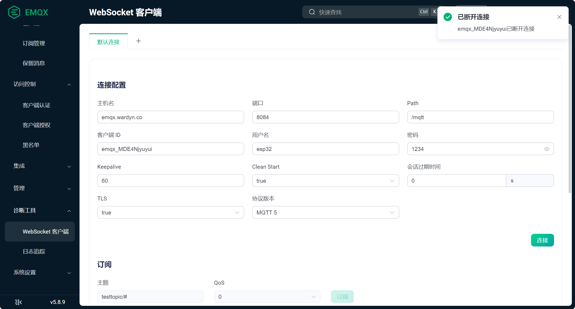Open 黑名单 in the sidebar
Viewport: 575px width, 309px height.
(x=31, y=145)
